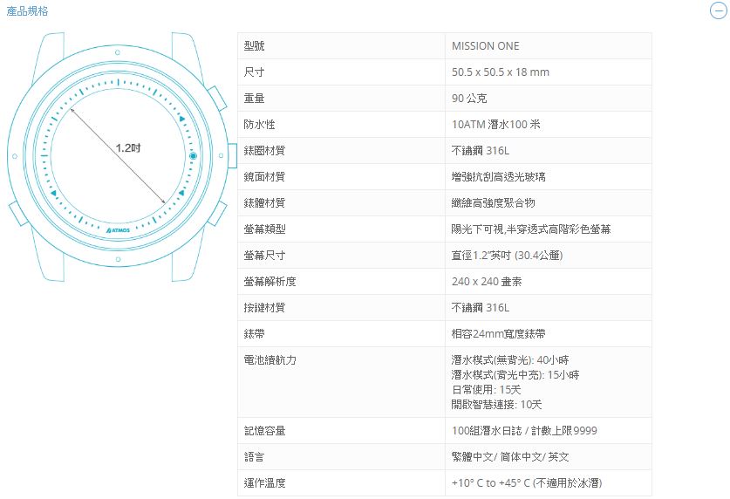Click the 產品規格 section heading
Image resolution: width=730 pixels, height=499 pixels.
pos(27,10)
